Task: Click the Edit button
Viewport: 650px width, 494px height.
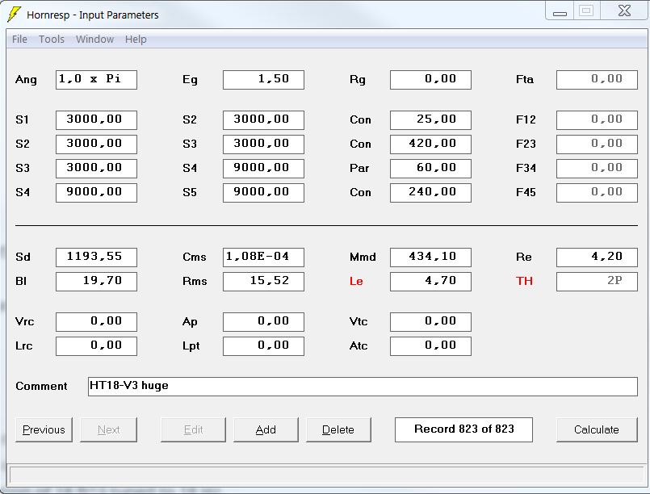Action: pos(193,429)
